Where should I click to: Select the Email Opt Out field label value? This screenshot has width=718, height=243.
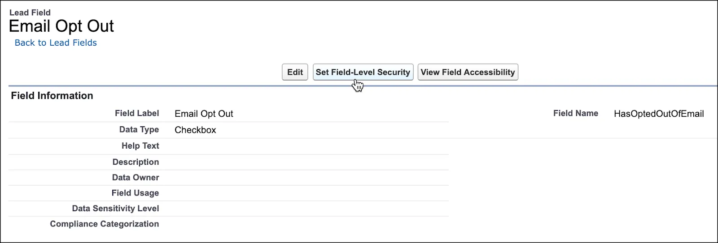(x=204, y=114)
